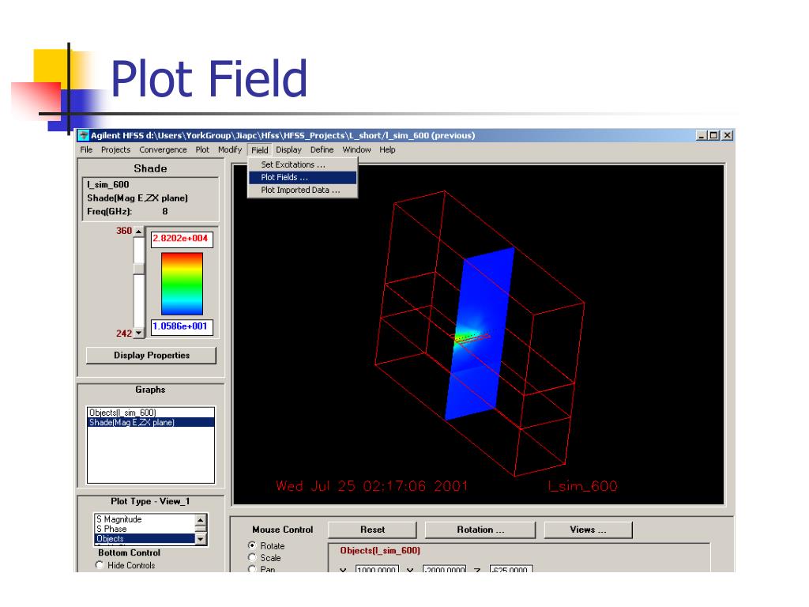809x607 pixels.
Task: Minimize the HFSS window
Action: [702, 135]
